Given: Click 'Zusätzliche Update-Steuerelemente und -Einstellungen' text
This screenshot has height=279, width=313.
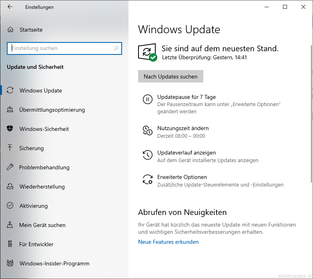Looking at the screenshot, I should pos(221,185).
